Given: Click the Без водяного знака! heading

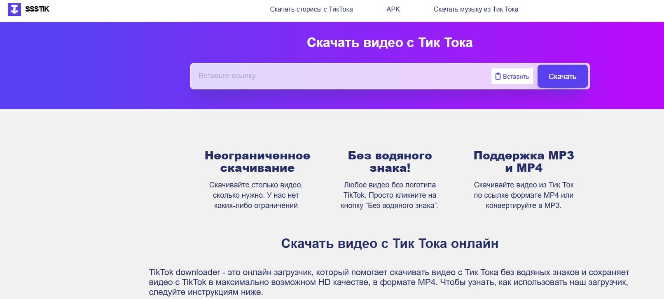Looking at the screenshot, I should pyautogui.click(x=390, y=161).
